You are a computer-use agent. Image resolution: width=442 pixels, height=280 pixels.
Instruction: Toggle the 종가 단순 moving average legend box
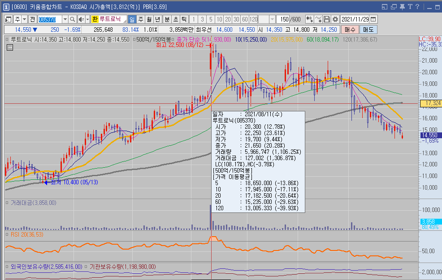173,40
